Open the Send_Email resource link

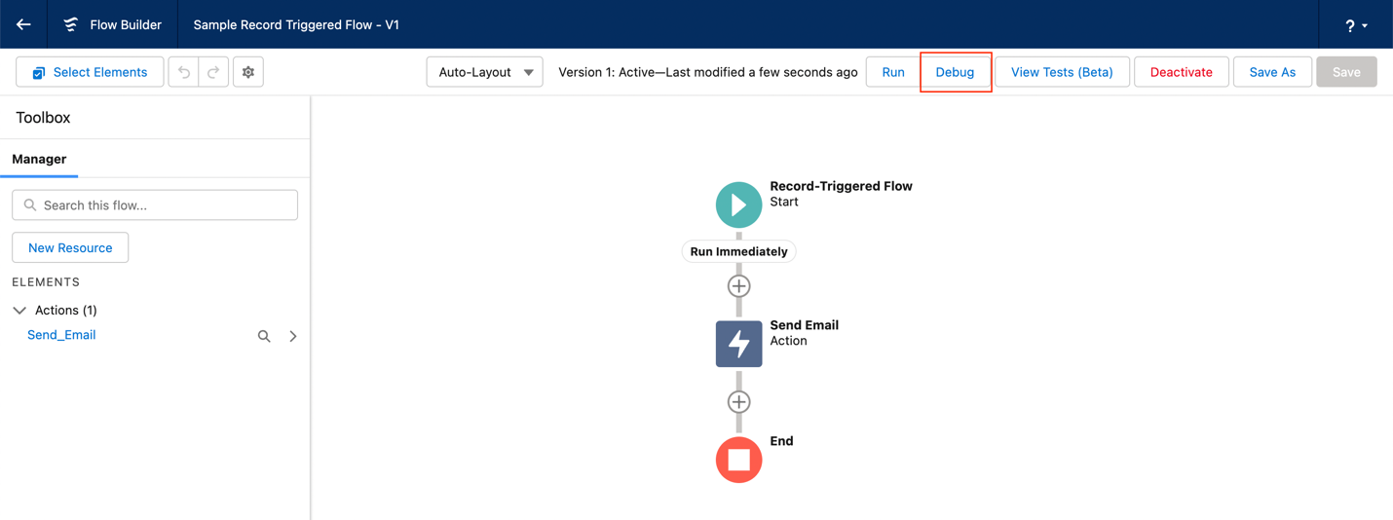[61, 335]
